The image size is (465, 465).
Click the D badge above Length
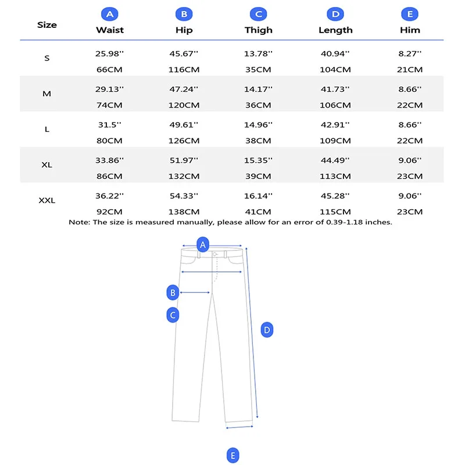click(x=335, y=15)
